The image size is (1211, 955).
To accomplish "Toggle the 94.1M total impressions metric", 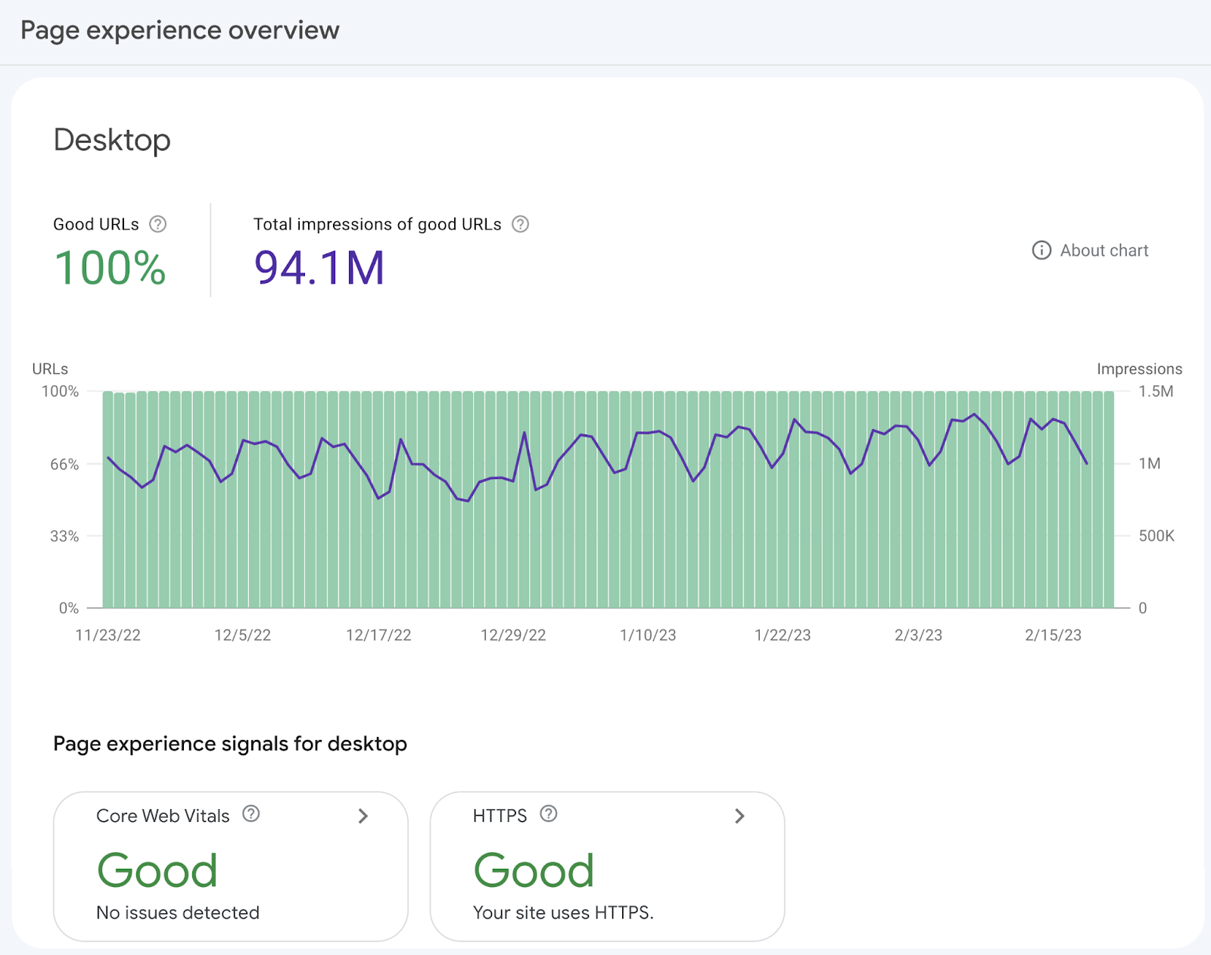I will coord(319,268).
